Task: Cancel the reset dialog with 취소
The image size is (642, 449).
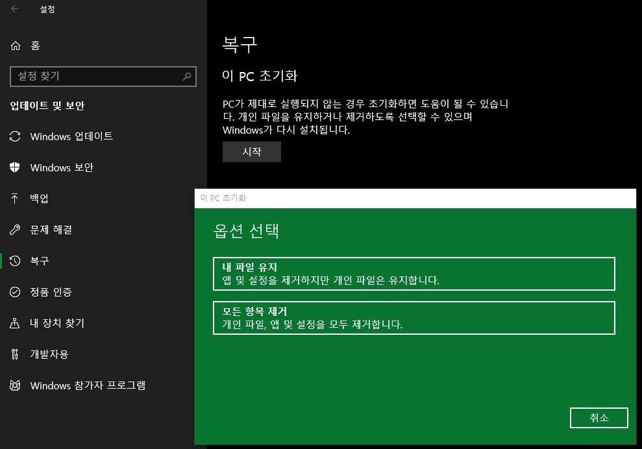Action: point(599,418)
